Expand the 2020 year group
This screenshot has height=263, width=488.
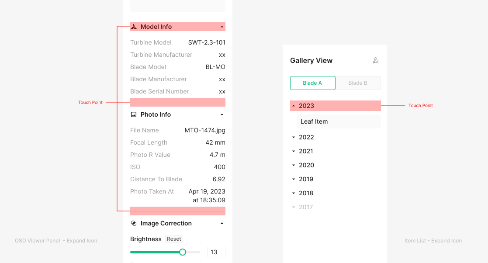tap(294, 165)
